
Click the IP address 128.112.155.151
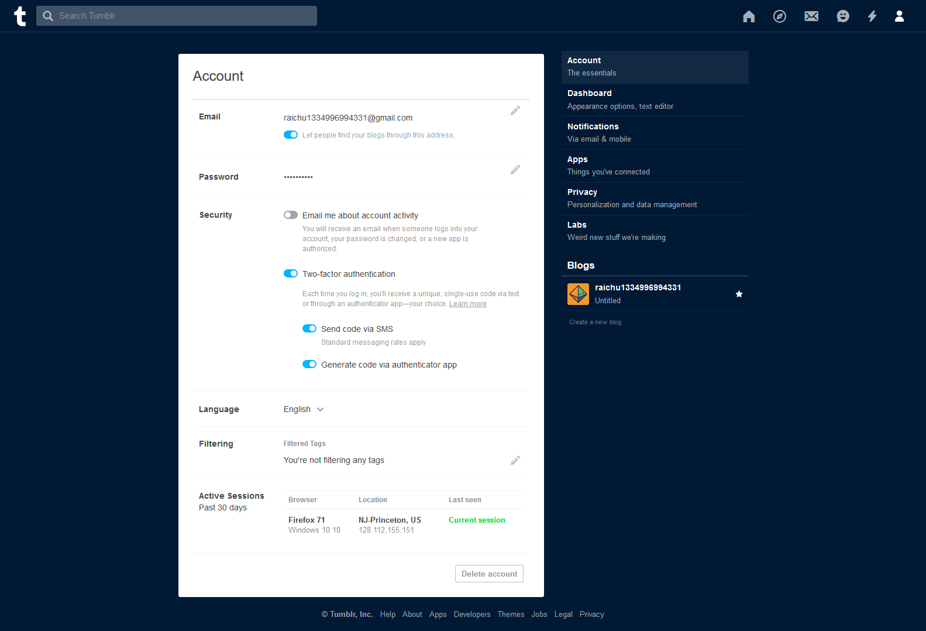(x=386, y=530)
